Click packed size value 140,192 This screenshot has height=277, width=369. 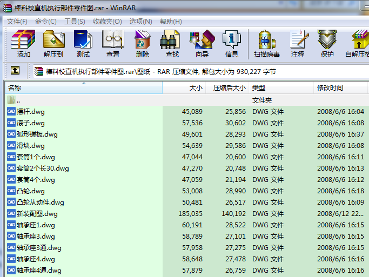coord(234,213)
